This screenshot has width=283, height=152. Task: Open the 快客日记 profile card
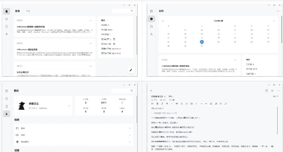click(43, 106)
